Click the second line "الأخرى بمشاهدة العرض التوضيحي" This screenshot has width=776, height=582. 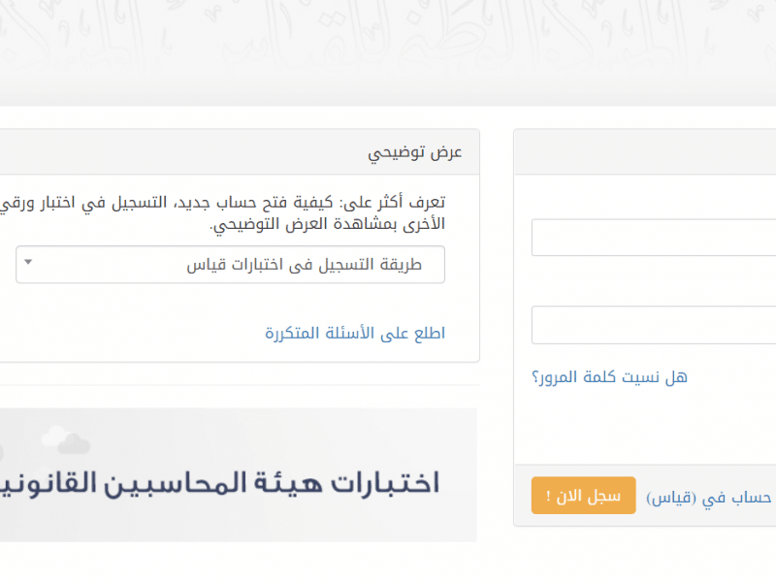pos(327,224)
